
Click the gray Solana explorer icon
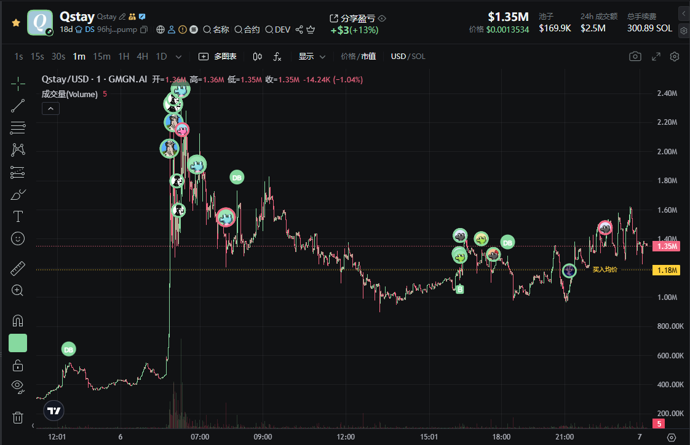click(x=194, y=30)
